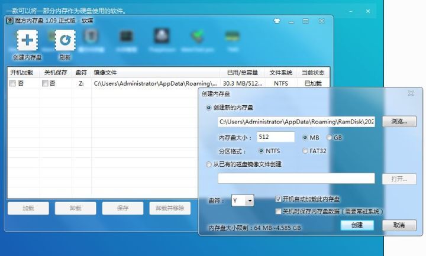Click the 魔方内存盘 app icon in title bar
Image resolution: width=426 pixels, height=256 pixels.
[10, 21]
